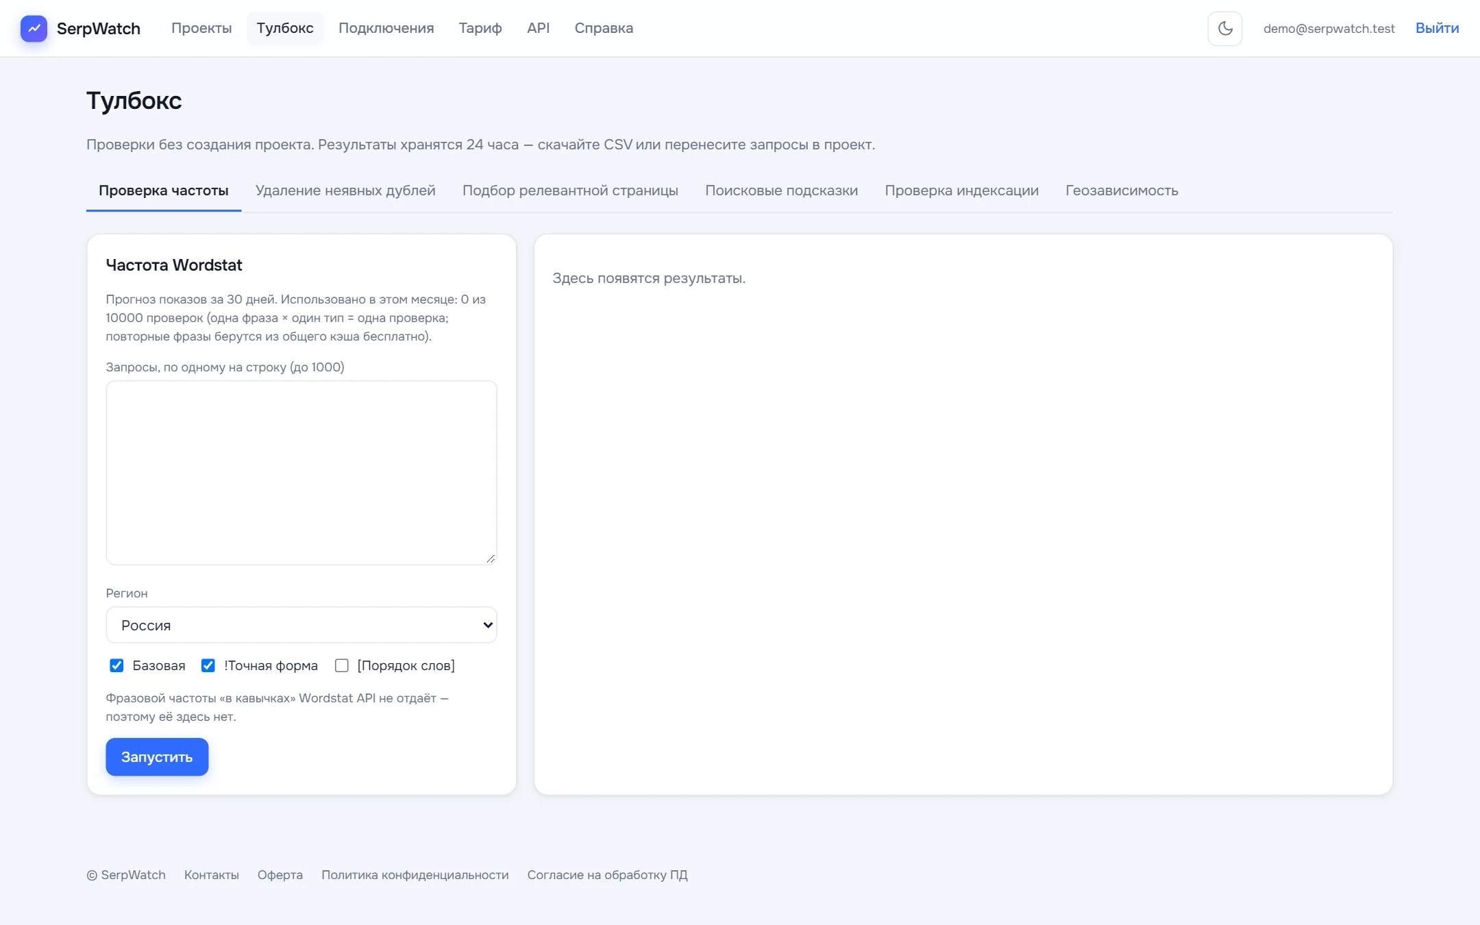The image size is (1480, 925).
Task: Open the Подключения nav item
Action: pyautogui.click(x=386, y=28)
